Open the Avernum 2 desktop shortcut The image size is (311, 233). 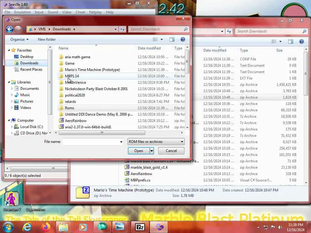(12, 201)
